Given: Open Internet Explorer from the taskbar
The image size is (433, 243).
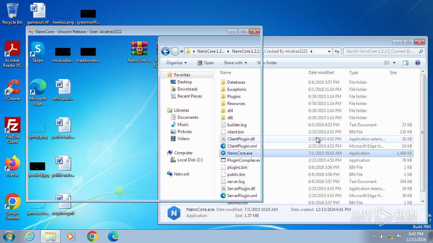Looking at the screenshot, I should point(29,236).
